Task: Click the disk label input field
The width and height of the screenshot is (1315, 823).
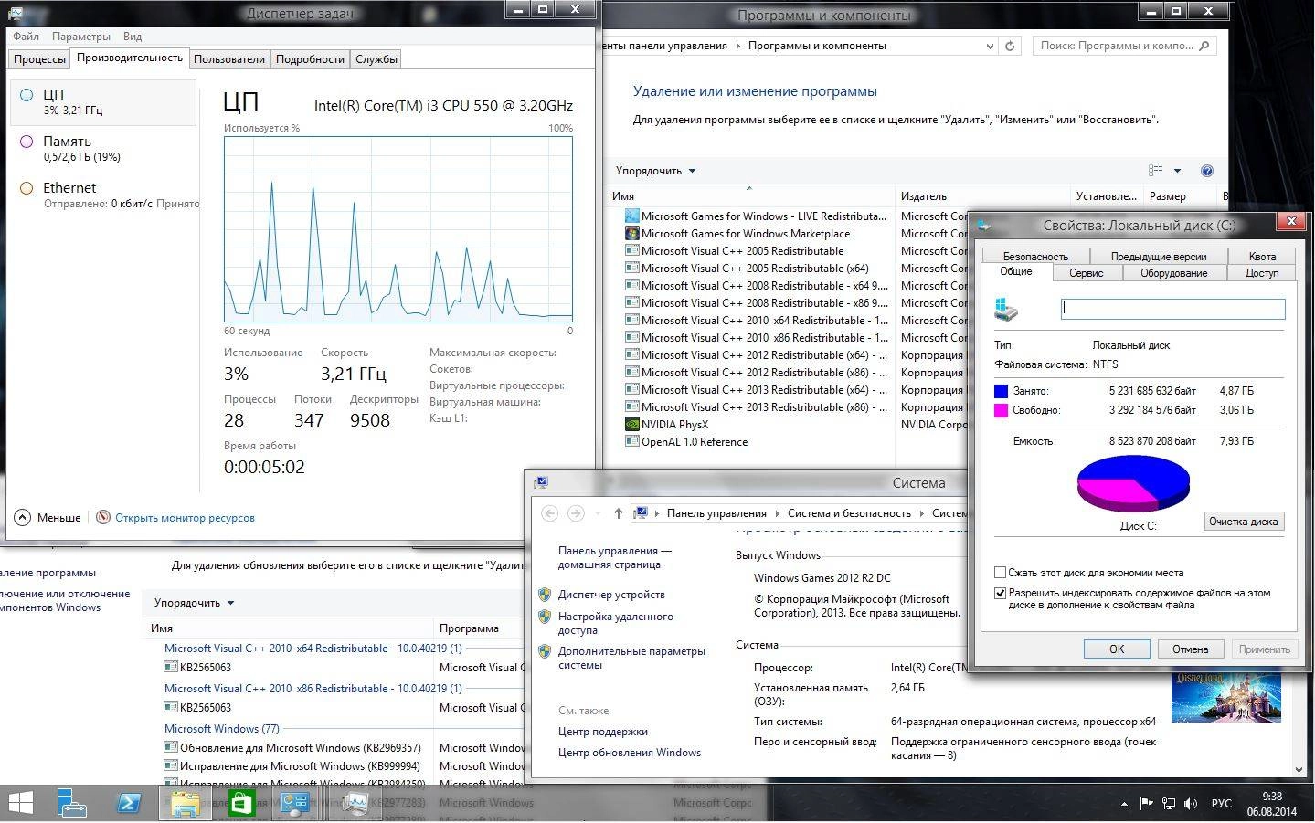Action: [x=1173, y=309]
